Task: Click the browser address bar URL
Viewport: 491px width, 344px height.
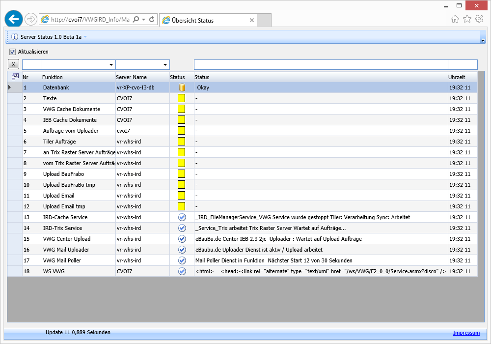Action: [90, 20]
